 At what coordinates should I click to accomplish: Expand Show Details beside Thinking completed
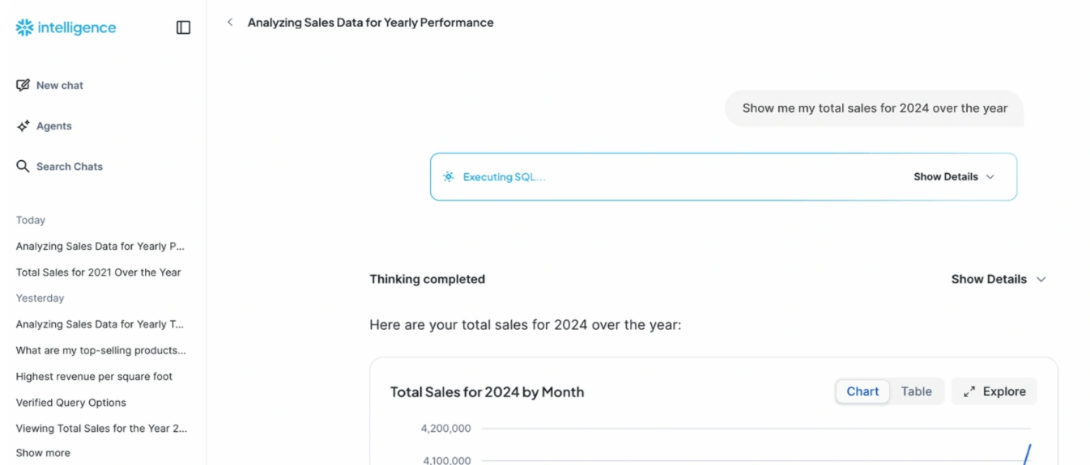pyautogui.click(x=998, y=279)
